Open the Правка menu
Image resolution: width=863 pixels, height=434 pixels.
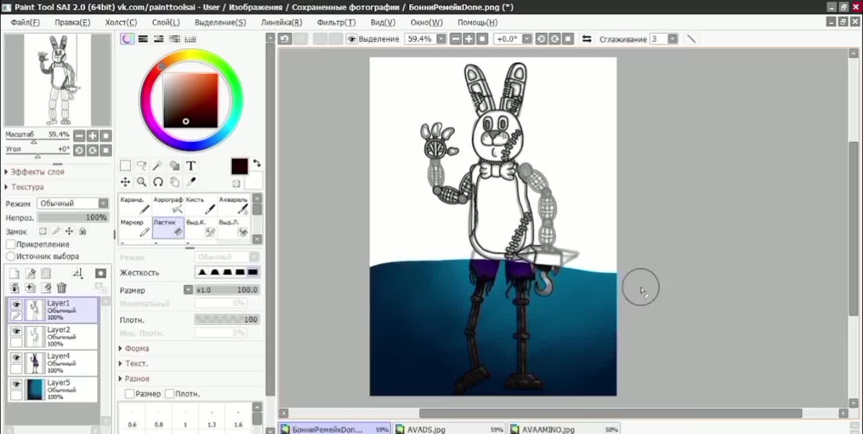[72, 22]
